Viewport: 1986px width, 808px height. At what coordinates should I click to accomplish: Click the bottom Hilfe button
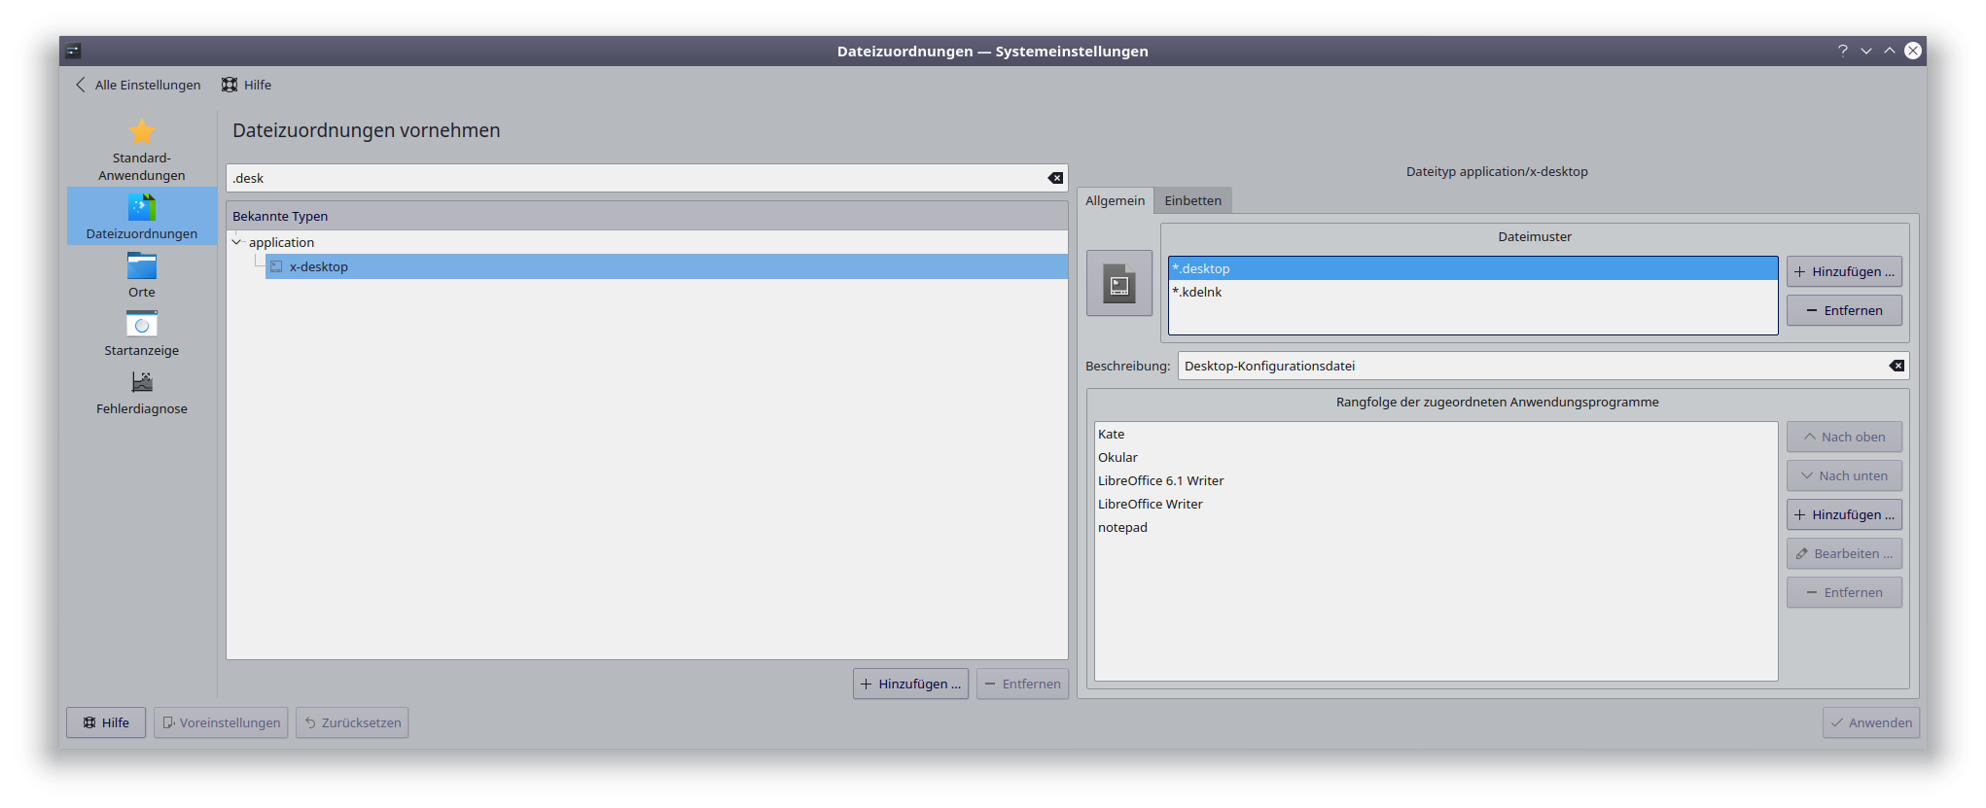(x=106, y=722)
